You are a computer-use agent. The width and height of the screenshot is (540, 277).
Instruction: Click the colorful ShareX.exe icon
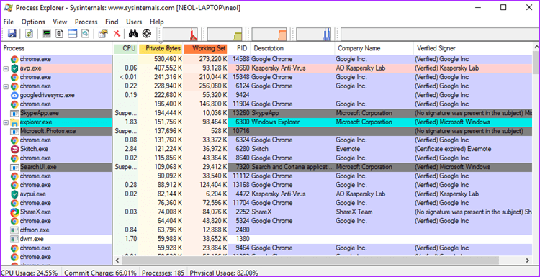coord(14,212)
